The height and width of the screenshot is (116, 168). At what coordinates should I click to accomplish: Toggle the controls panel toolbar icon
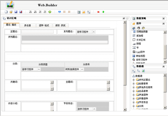click(x=84, y=12)
